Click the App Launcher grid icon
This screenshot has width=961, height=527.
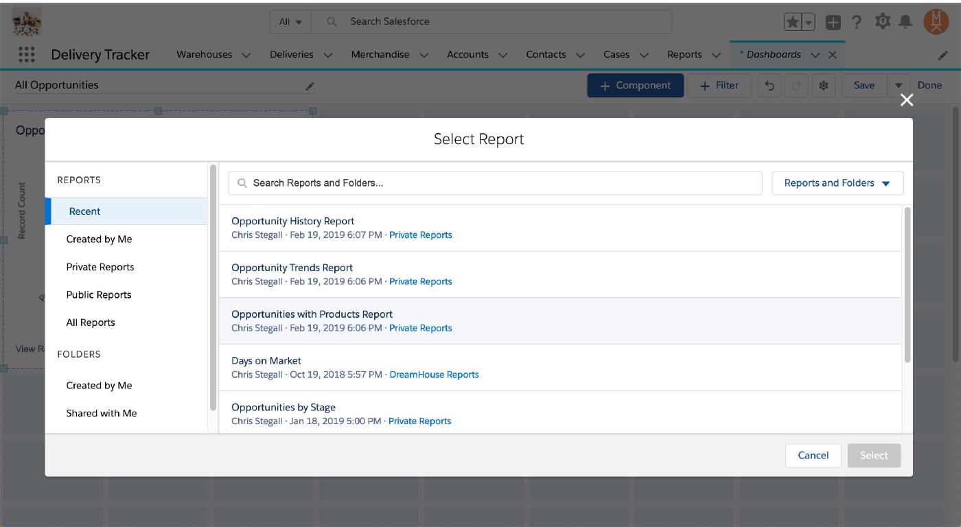[x=26, y=55]
